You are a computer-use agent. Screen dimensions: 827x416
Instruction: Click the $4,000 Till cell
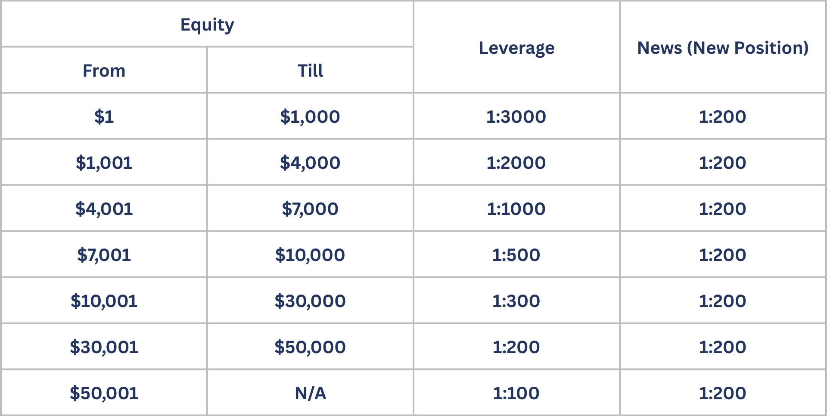coord(310,163)
